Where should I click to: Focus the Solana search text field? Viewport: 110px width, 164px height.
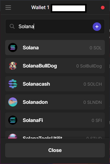click(55, 26)
